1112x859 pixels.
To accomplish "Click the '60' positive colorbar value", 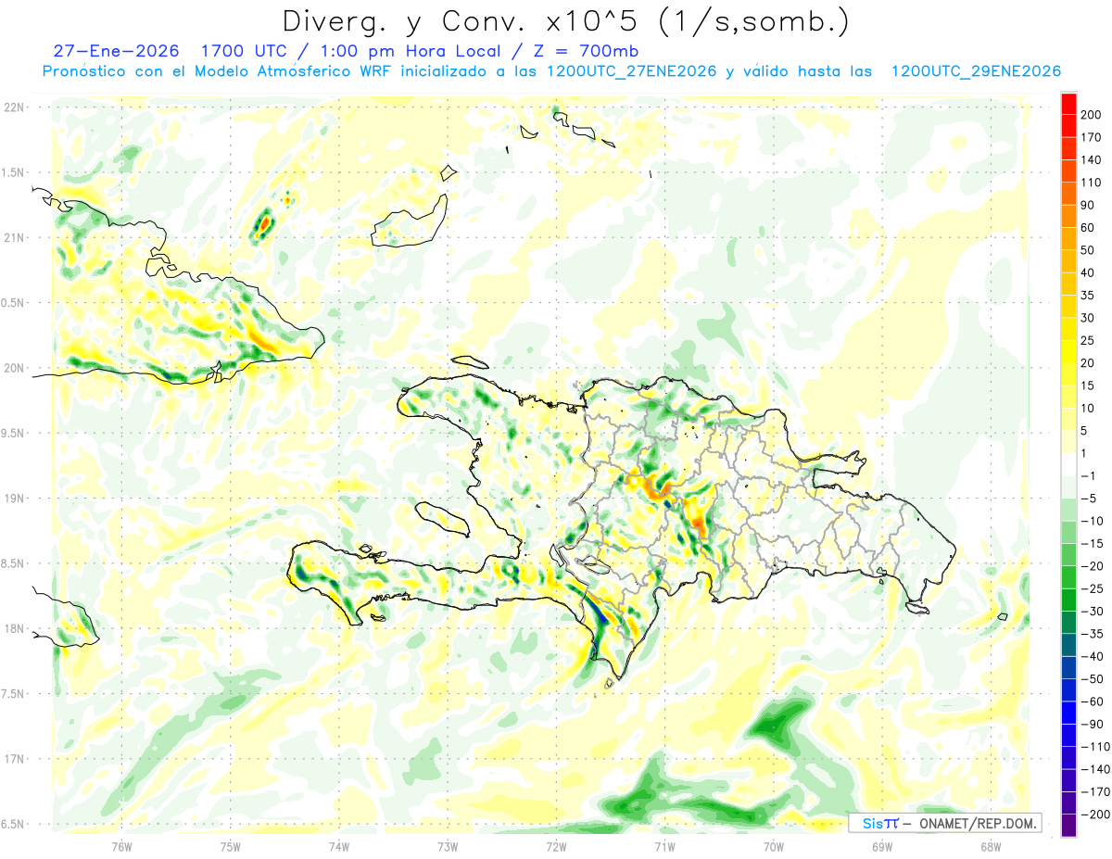I will click(1089, 228).
